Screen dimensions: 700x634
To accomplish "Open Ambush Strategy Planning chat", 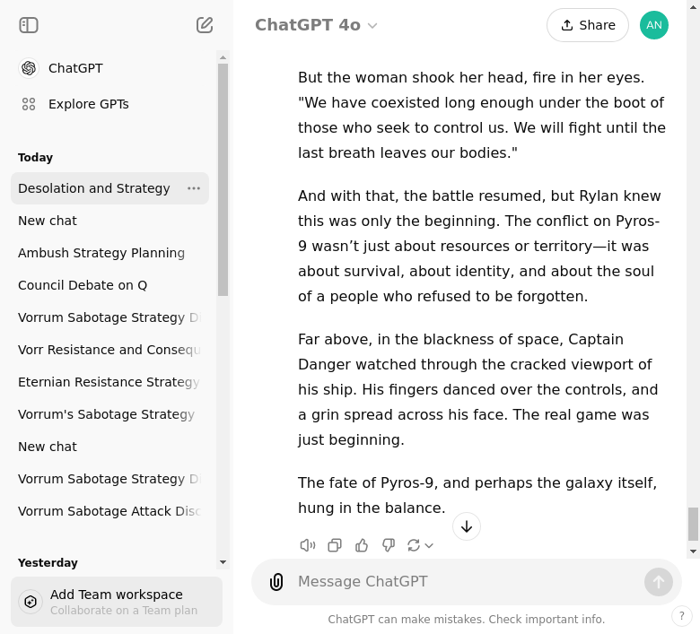I will (101, 253).
